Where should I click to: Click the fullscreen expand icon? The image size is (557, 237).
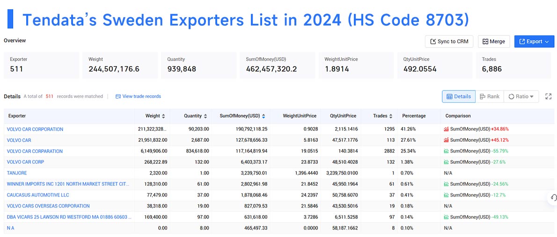pyautogui.click(x=548, y=97)
